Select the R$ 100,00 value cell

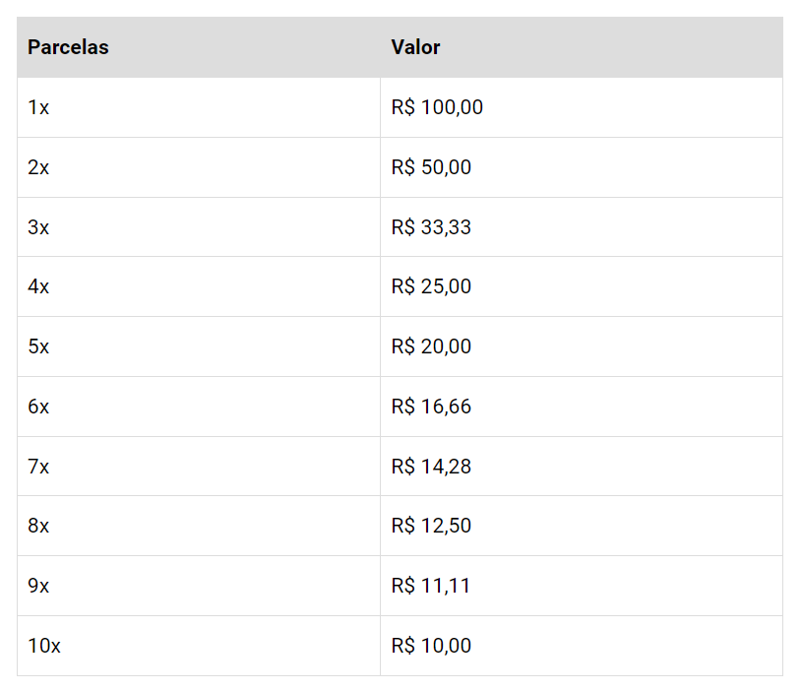coord(582,107)
